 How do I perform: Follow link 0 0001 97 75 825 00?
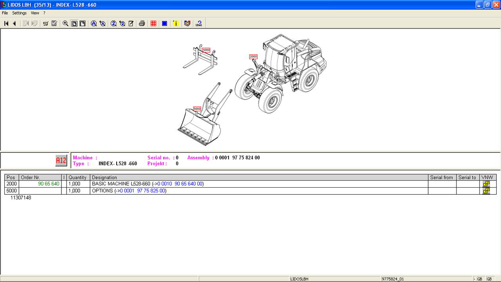[x=142, y=191]
